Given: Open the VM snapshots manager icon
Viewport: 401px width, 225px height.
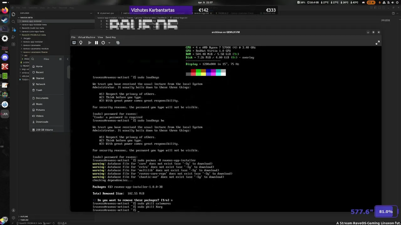Looking at the screenshot, I should tap(118, 42).
